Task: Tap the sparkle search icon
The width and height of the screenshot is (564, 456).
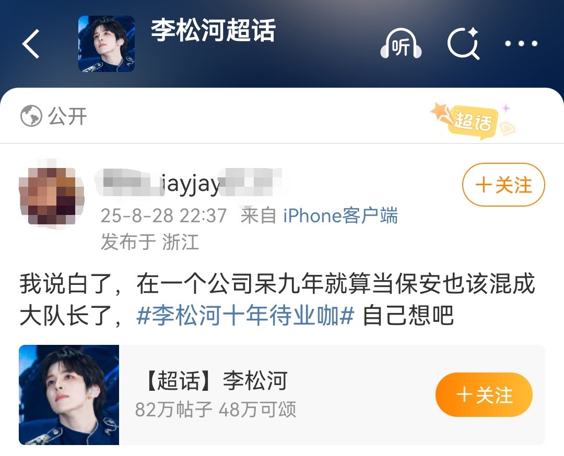Action: point(464,43)
